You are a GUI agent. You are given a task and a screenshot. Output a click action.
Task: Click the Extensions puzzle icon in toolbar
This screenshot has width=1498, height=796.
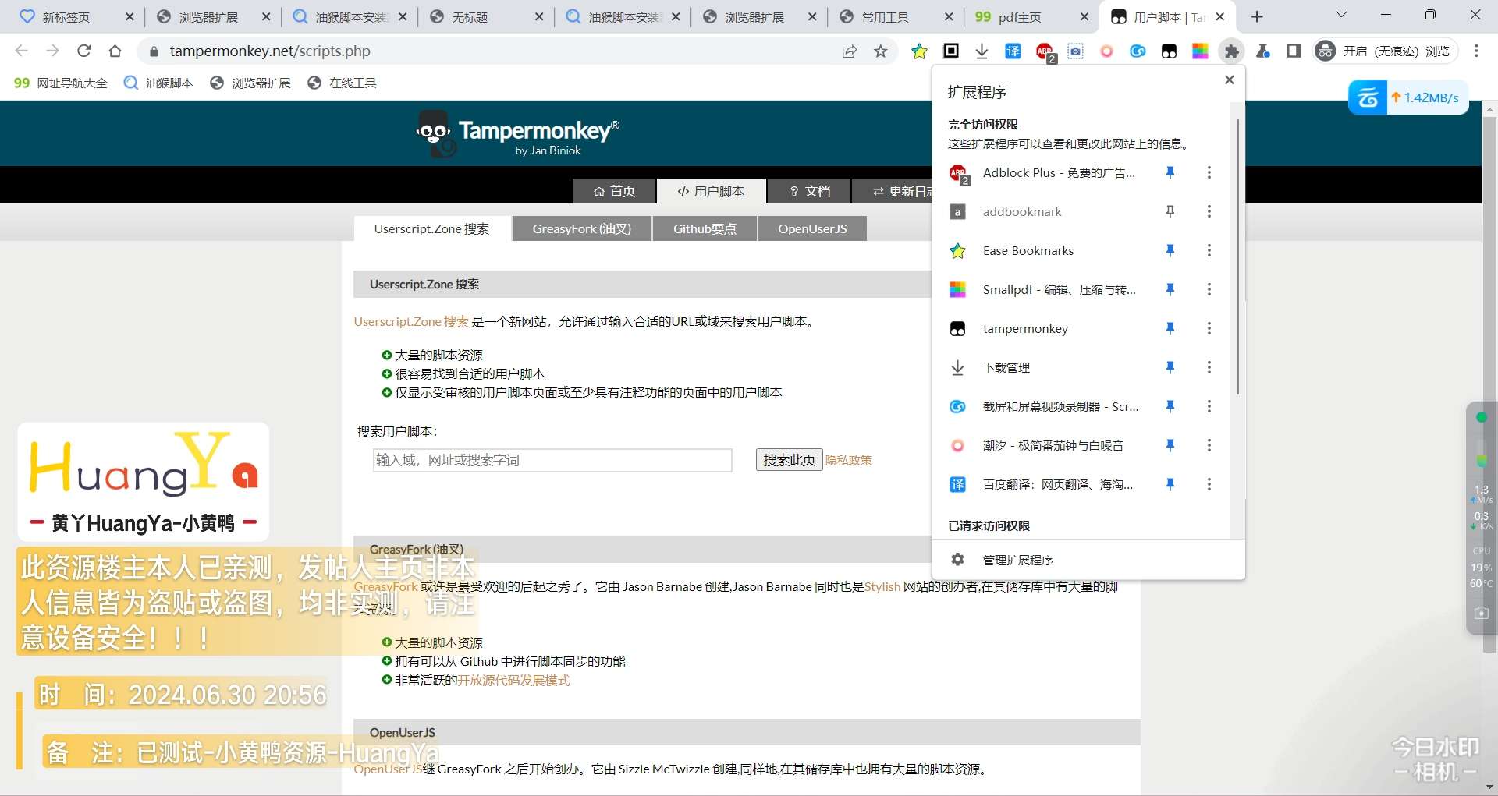point(1231,51)
